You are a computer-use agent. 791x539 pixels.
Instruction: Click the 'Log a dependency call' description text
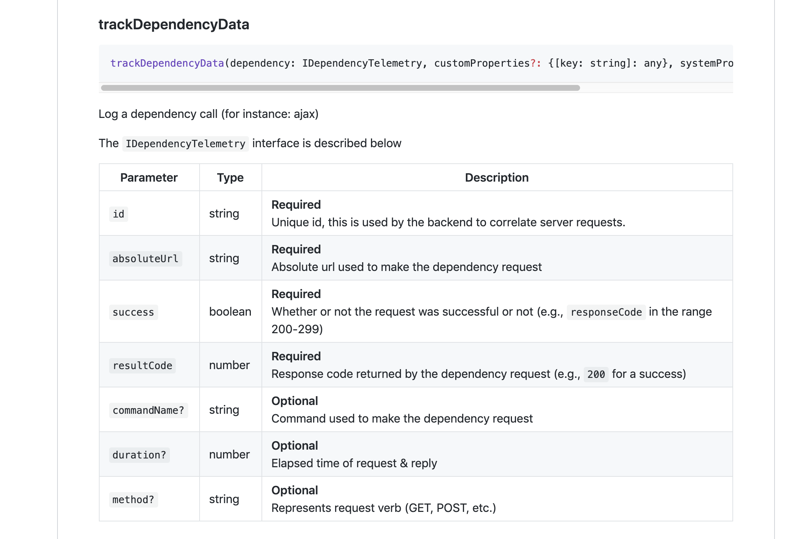tap(209, 114)
